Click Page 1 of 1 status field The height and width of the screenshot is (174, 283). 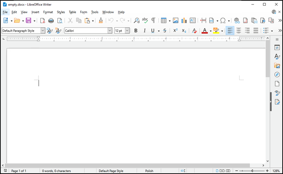coord(18,171)
